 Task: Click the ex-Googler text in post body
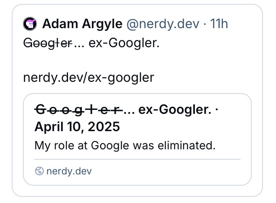124,43
